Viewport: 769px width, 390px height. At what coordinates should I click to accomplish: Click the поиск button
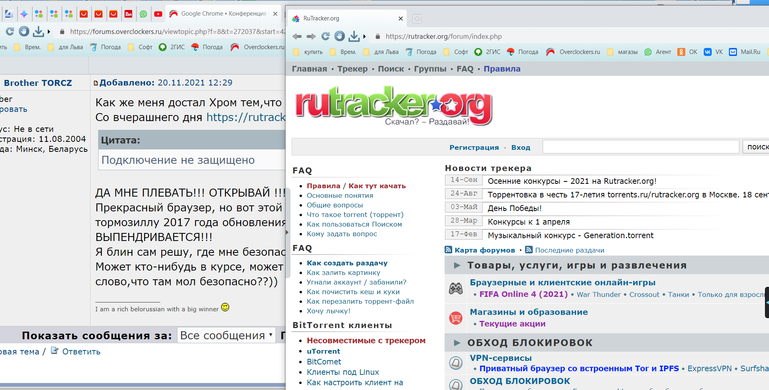756,147
